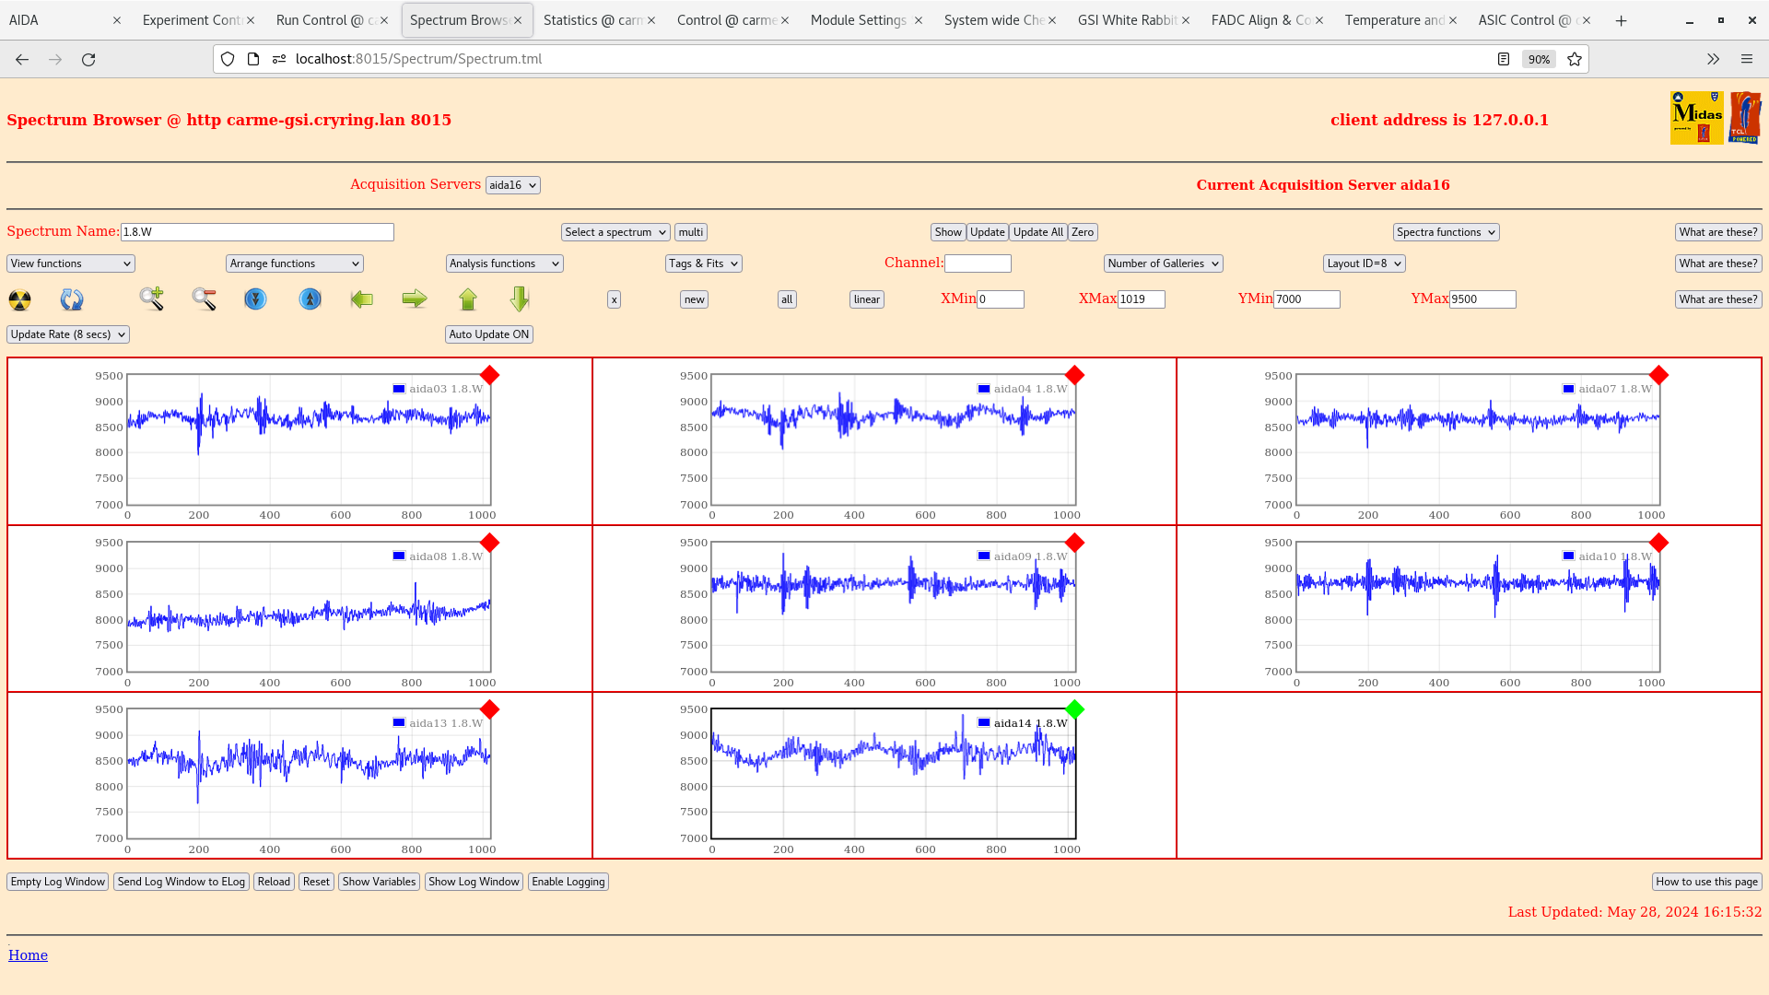Toggle the Auto Update ON button
Screen dimensions: 1769x995
488,334
